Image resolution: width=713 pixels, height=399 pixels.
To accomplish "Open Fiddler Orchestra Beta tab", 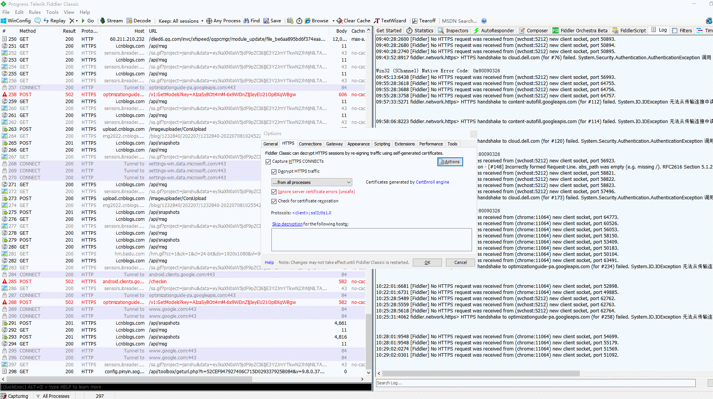I will (580, 30).
